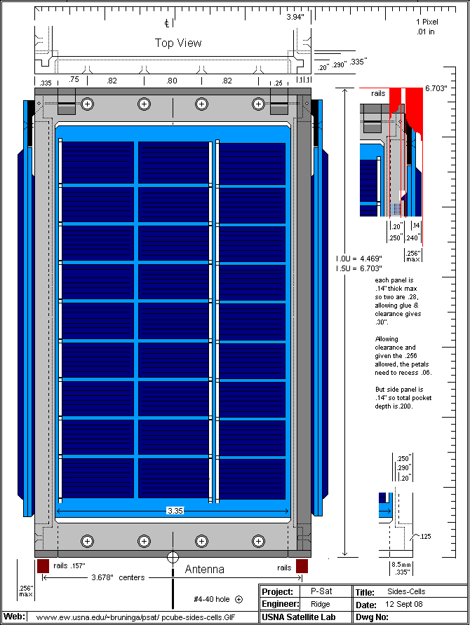Viewport: 470px width, 625px height.
Task: Click the dark red rails square at bottom right
Action: click(x=302, y=565)
